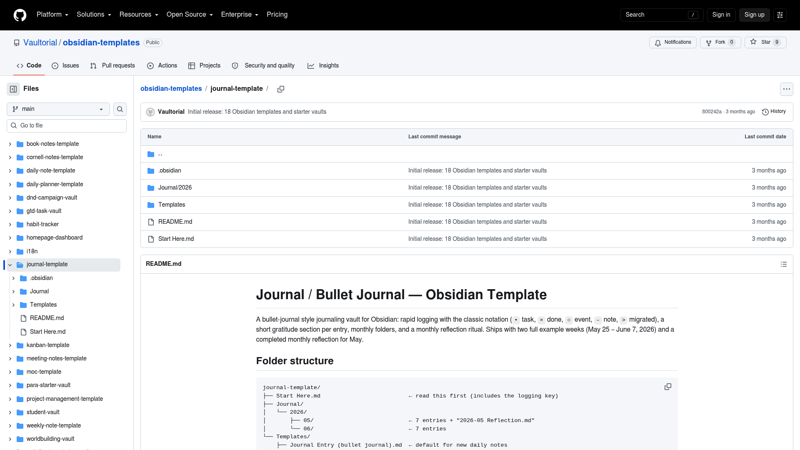Open the Insights tab
This screenshot has height=450, width=800.
click(323, 66)
